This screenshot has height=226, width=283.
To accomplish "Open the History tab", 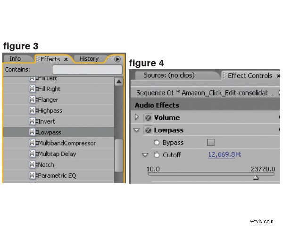I will (x=89, y=59).
